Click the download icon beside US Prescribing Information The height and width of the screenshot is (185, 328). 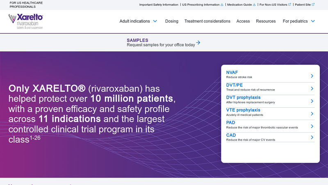(222, 5)
